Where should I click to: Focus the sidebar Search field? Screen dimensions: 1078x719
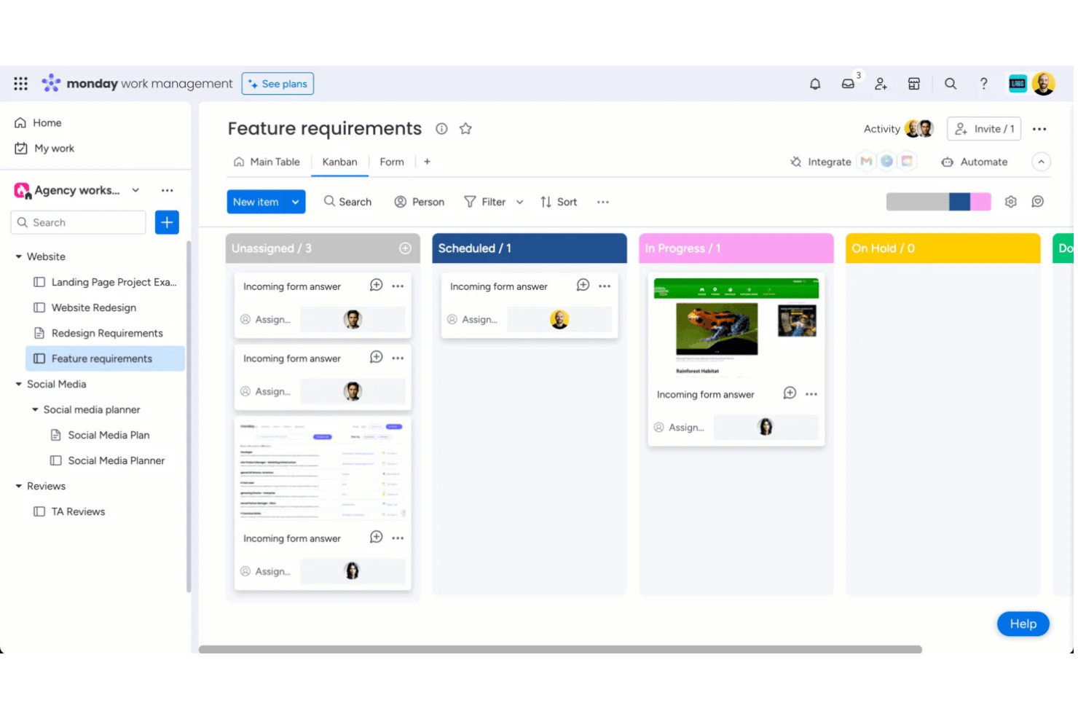pyautogui.click(x=79, y=222)
